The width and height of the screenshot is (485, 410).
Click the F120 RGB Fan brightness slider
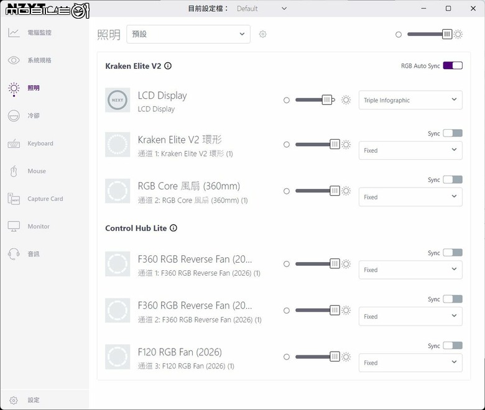318,357
